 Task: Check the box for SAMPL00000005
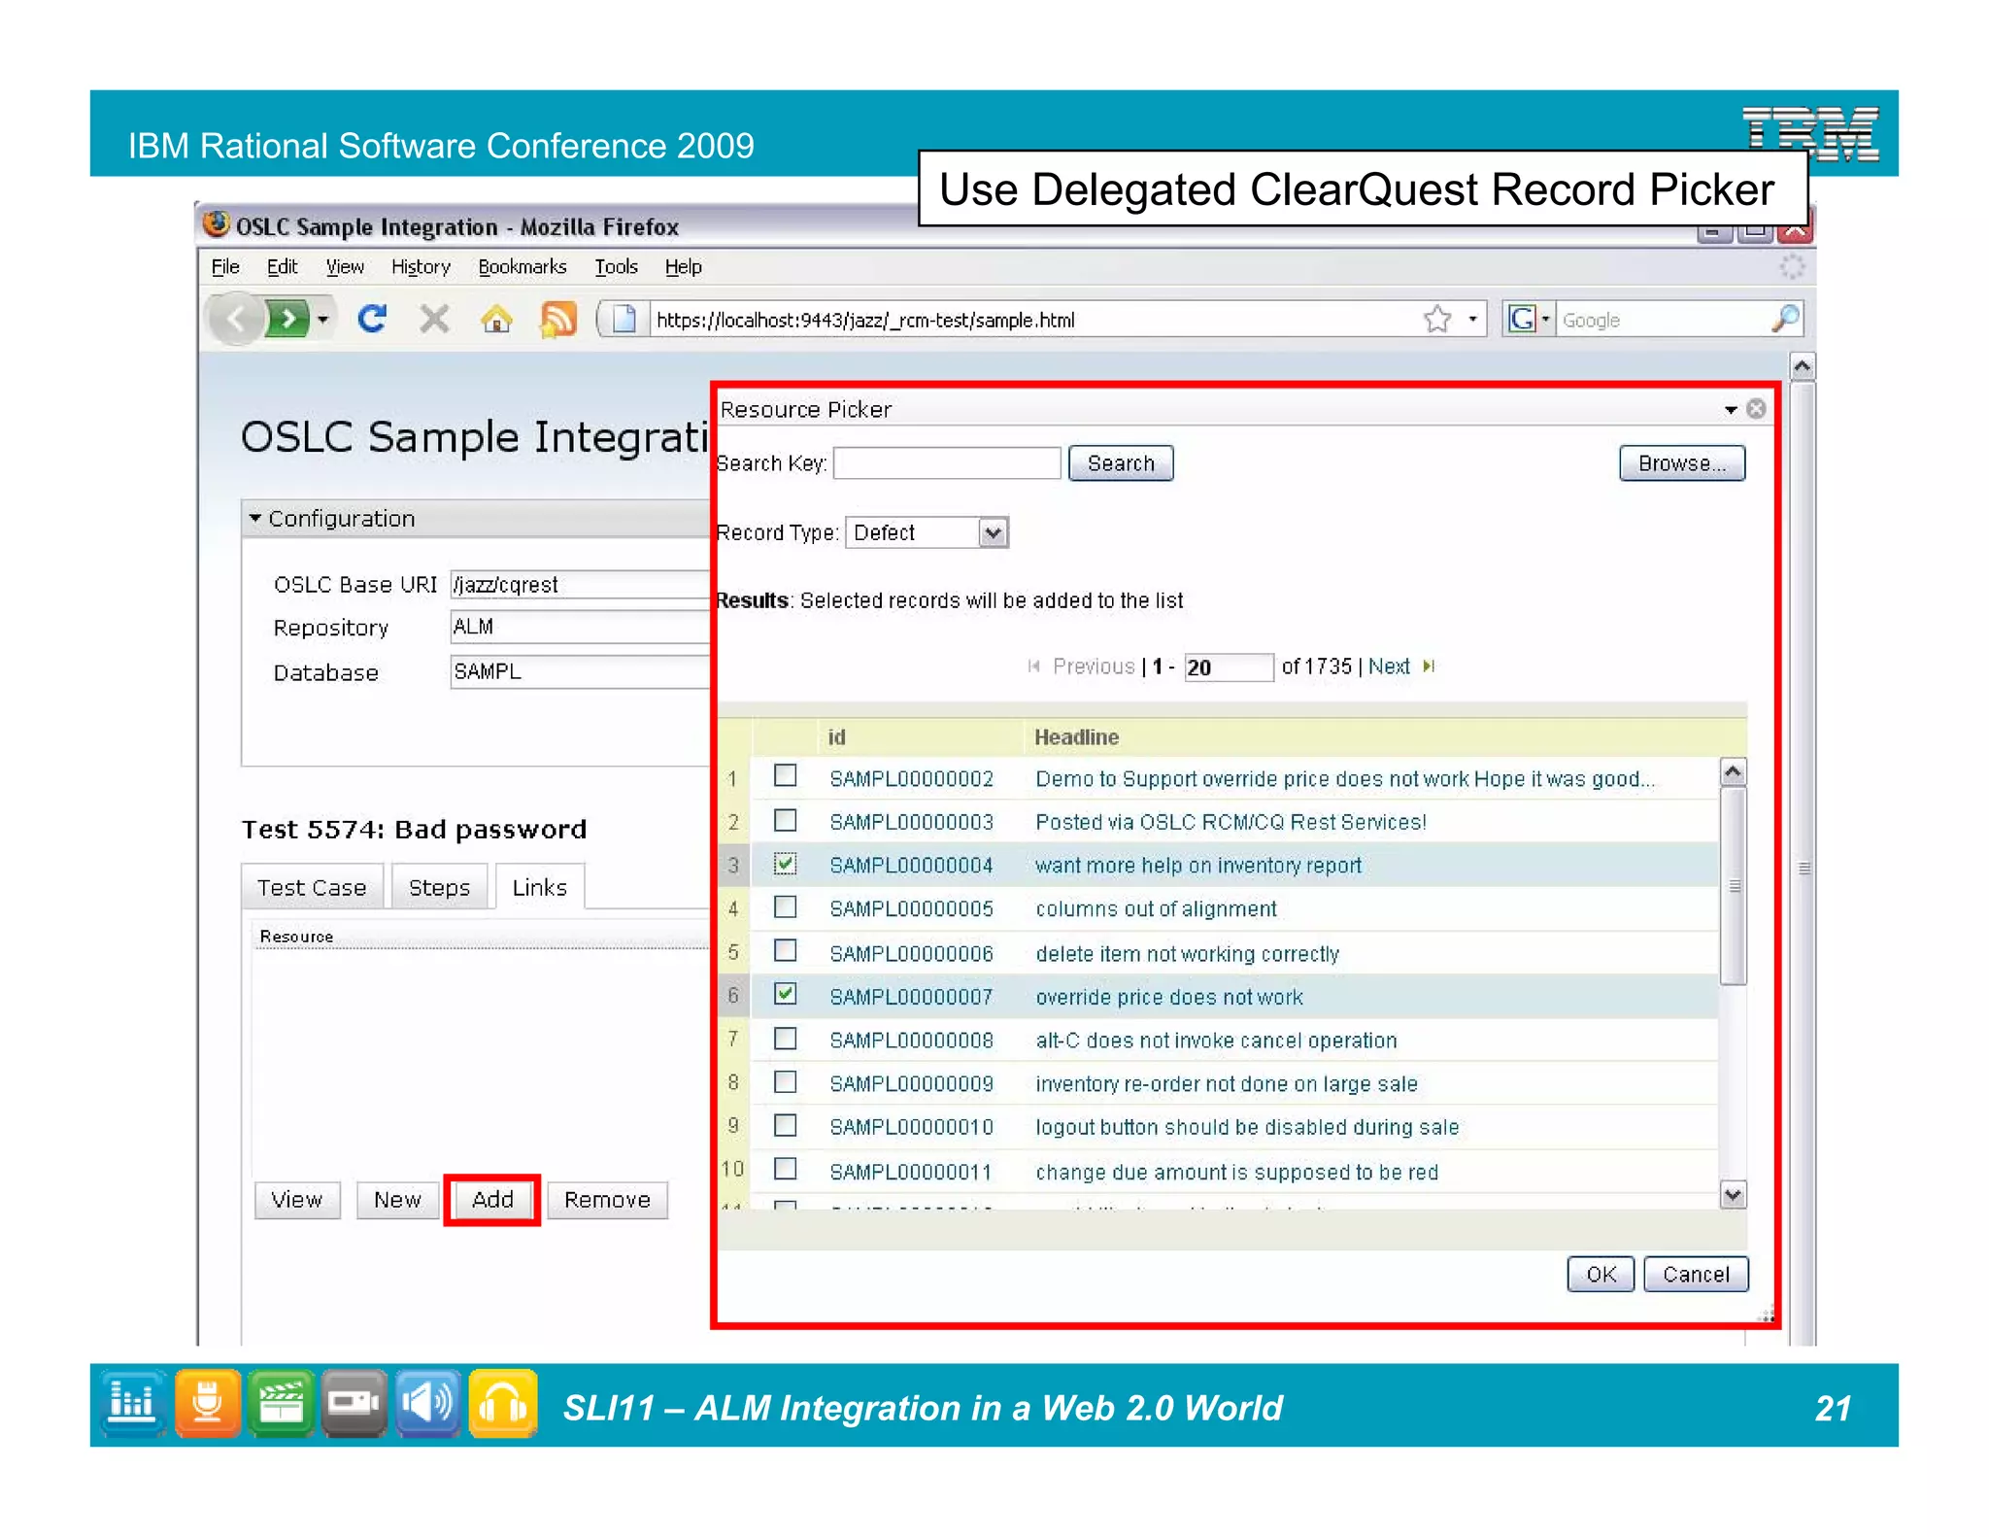[785, 907]
